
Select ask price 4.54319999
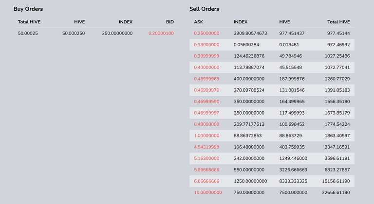(206, 147)
